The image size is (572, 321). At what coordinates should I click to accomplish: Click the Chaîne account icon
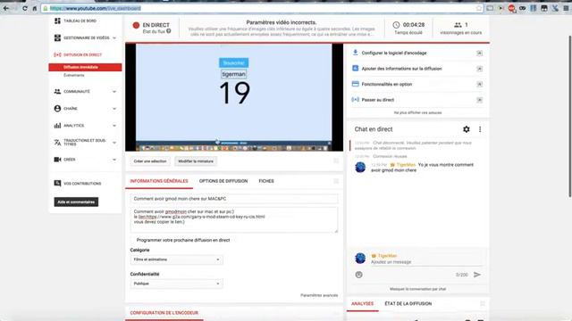57,109
